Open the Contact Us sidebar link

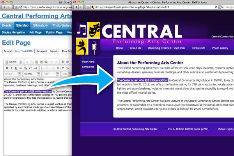click(88, 67)
